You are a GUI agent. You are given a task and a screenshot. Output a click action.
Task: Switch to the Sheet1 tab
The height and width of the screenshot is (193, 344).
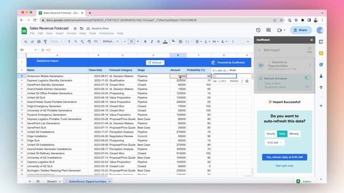[52, 181]
